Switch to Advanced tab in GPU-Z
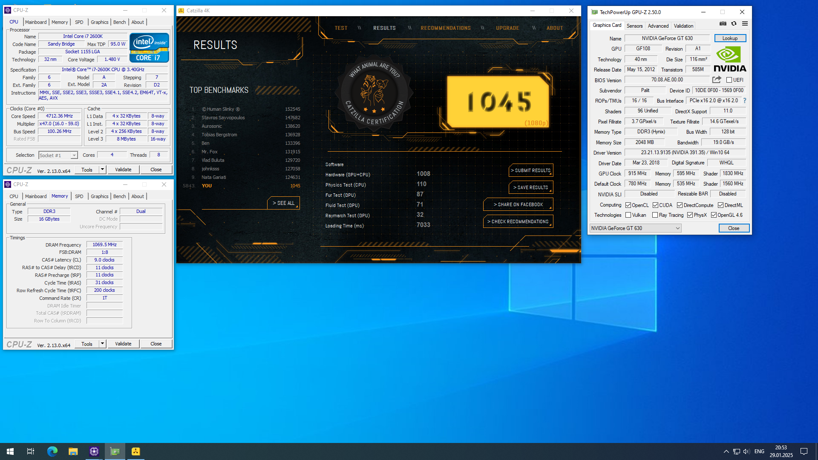 coord(658,26)
